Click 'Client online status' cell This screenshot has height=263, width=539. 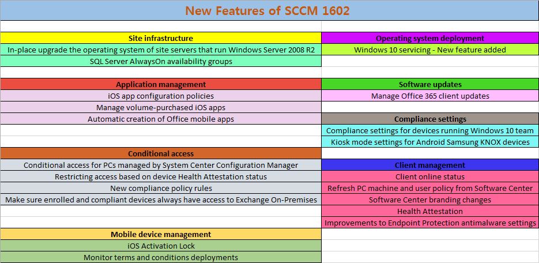click(x=430, y=176)
